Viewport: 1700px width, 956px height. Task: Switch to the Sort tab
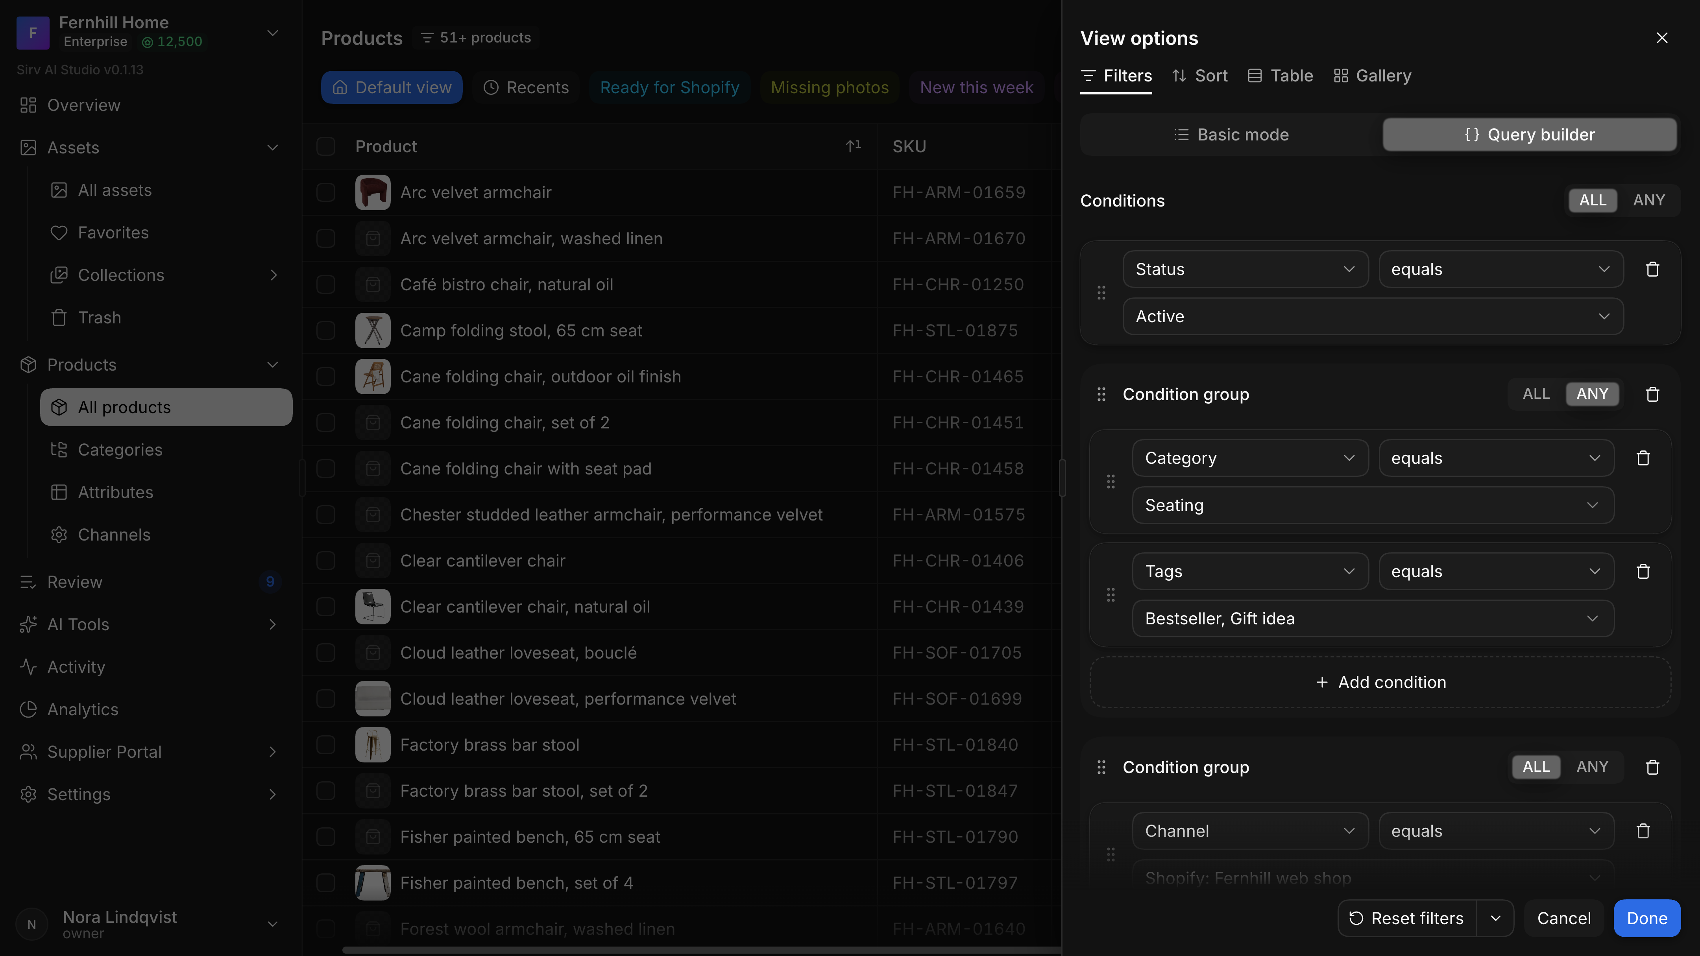[1199, 76]
